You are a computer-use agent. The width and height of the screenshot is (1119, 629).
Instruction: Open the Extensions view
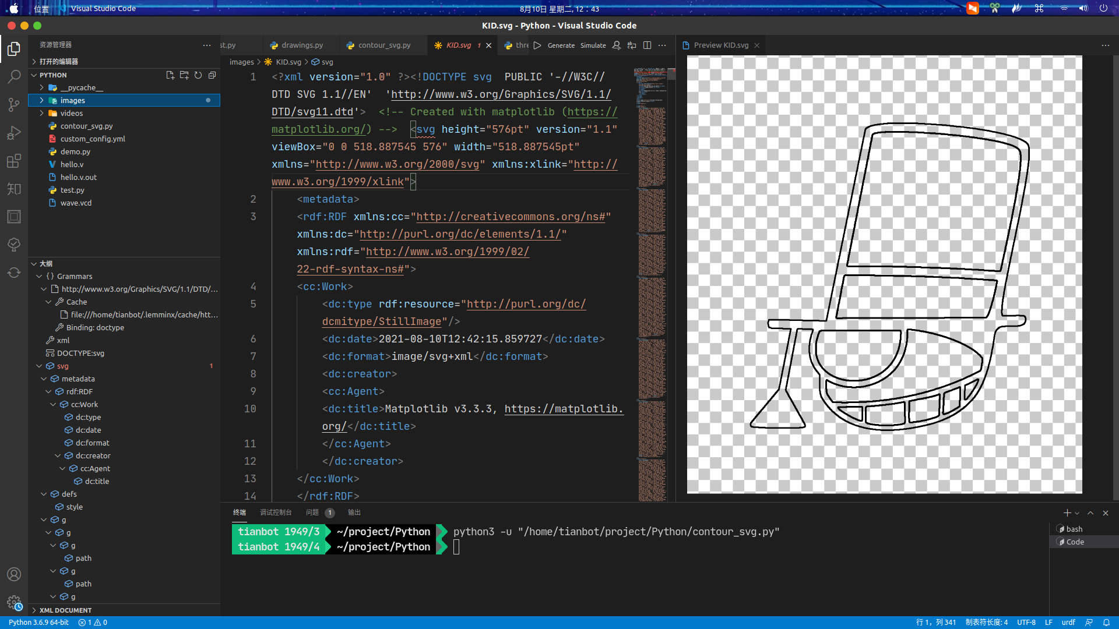[14, 161]
